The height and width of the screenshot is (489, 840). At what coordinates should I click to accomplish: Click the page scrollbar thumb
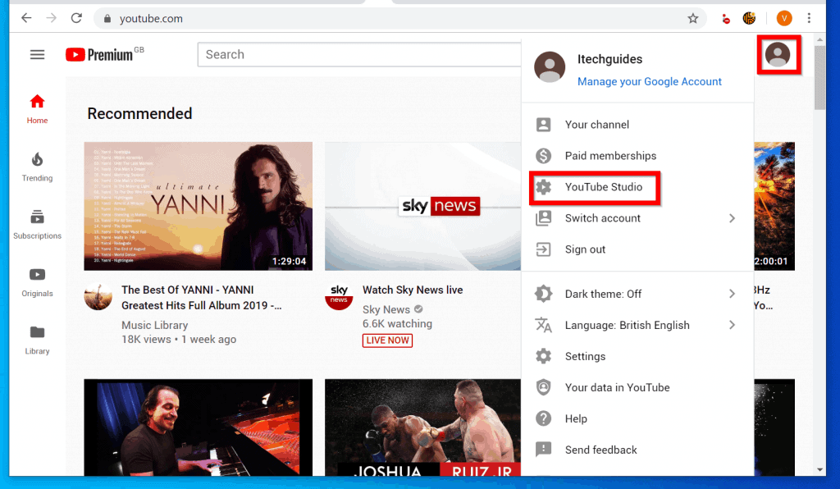pyautogui.click(x=819, y=78)
